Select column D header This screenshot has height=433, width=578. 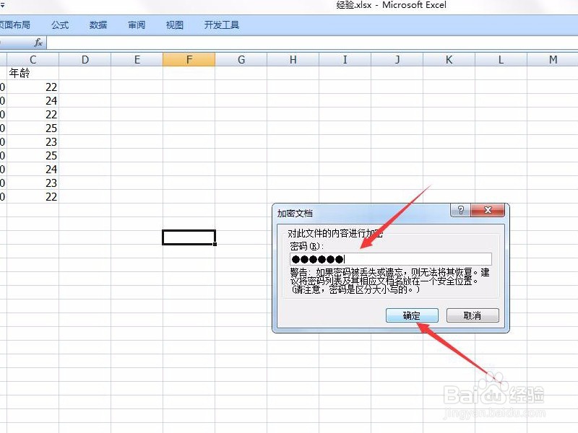pyautogui.click(x=85, y=59)
